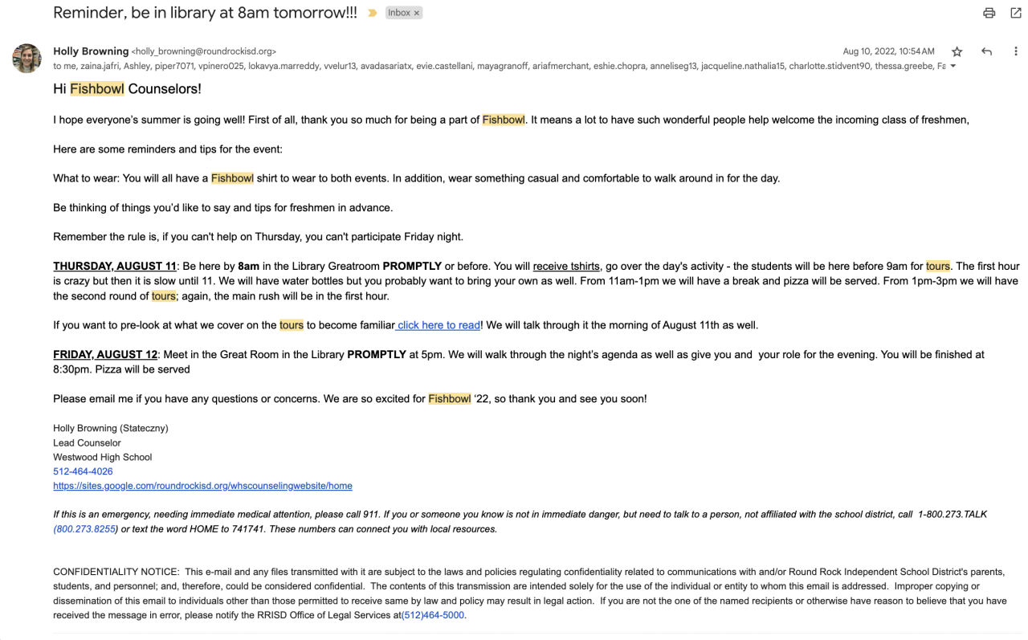The width and height of the screenshot is (1028, 640).
Task: Click Holly Browning's profile picture
Action: [27, 59]
